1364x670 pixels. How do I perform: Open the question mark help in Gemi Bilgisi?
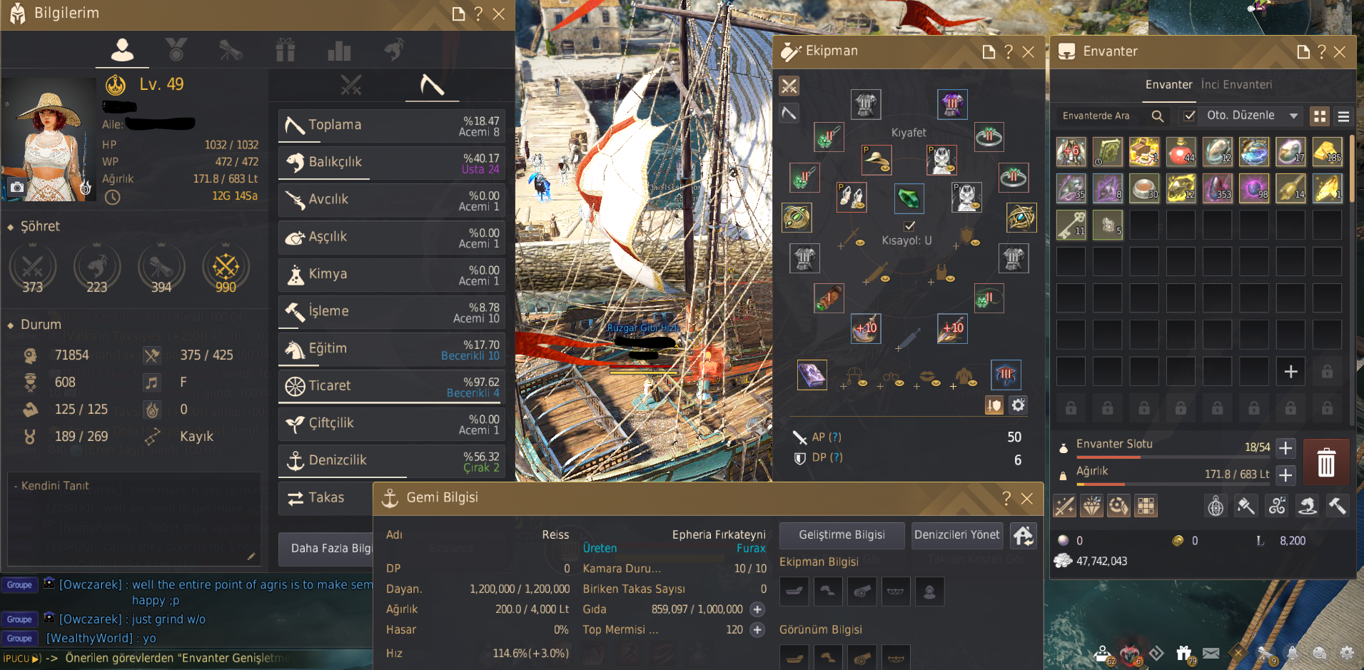1006,498
